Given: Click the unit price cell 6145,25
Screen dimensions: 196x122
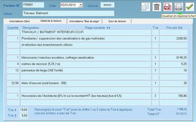Looking at the screenshot, I should click(x=174, y=58).
